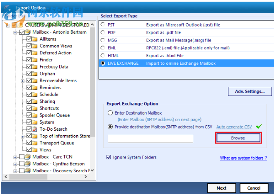Uncheck the Recoverable Items checkbox

pos(29,80)
